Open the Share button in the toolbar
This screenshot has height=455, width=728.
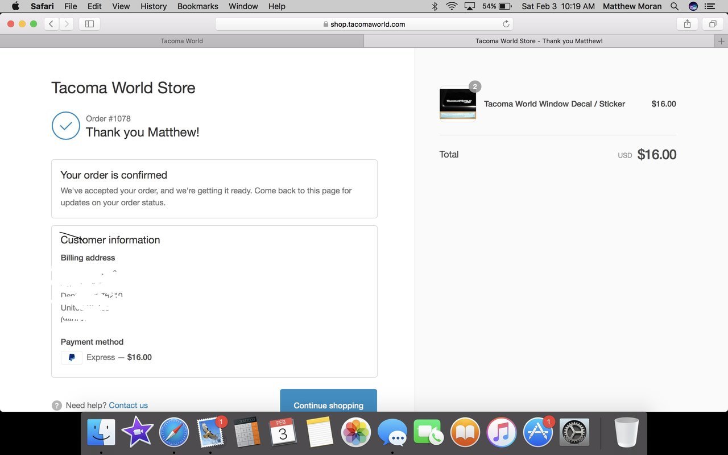coord(687,24)
